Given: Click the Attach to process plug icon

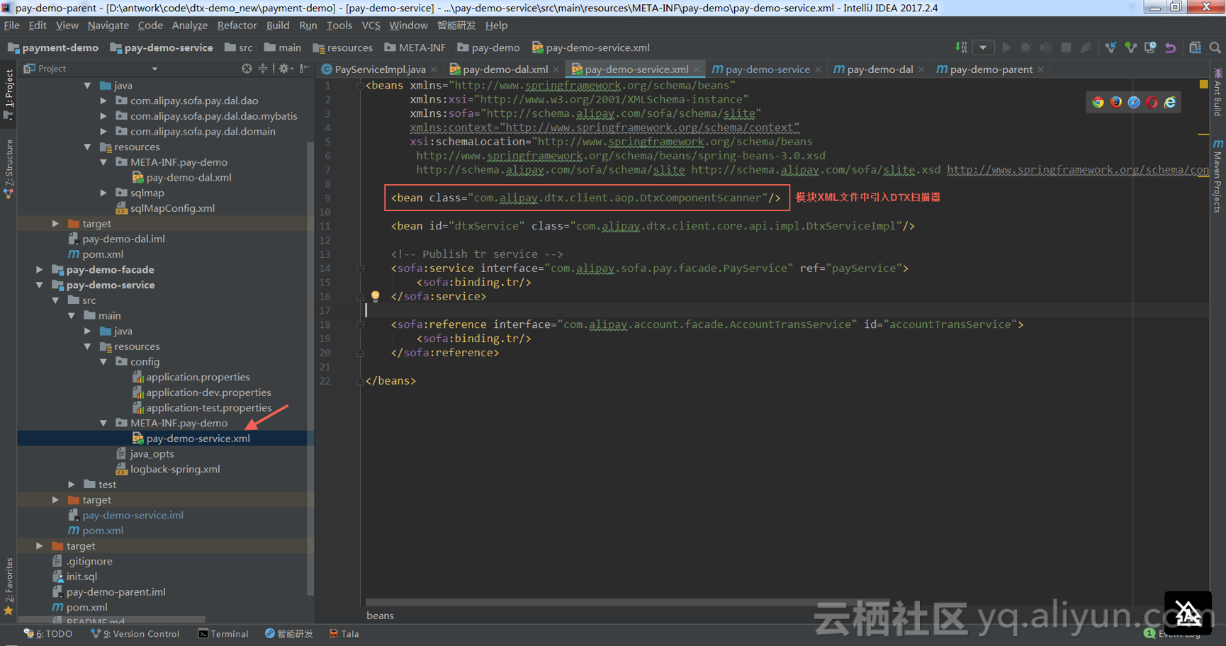Looking at the screenshot, I should pos(1086,47).
